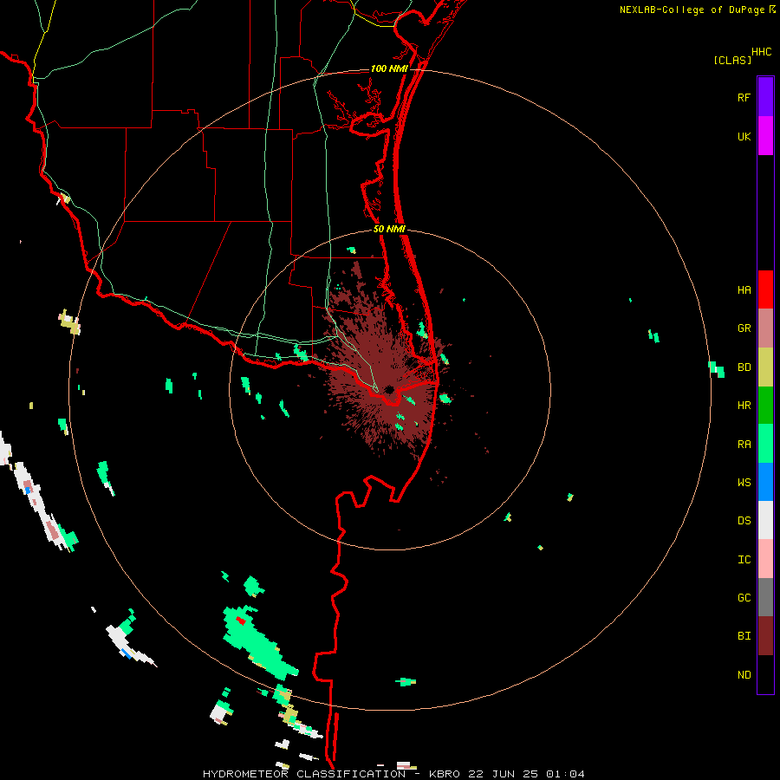780x780 pixels.
Task: Click the small red hail pixel in the green rain cell
Action: tap(241, 621)
